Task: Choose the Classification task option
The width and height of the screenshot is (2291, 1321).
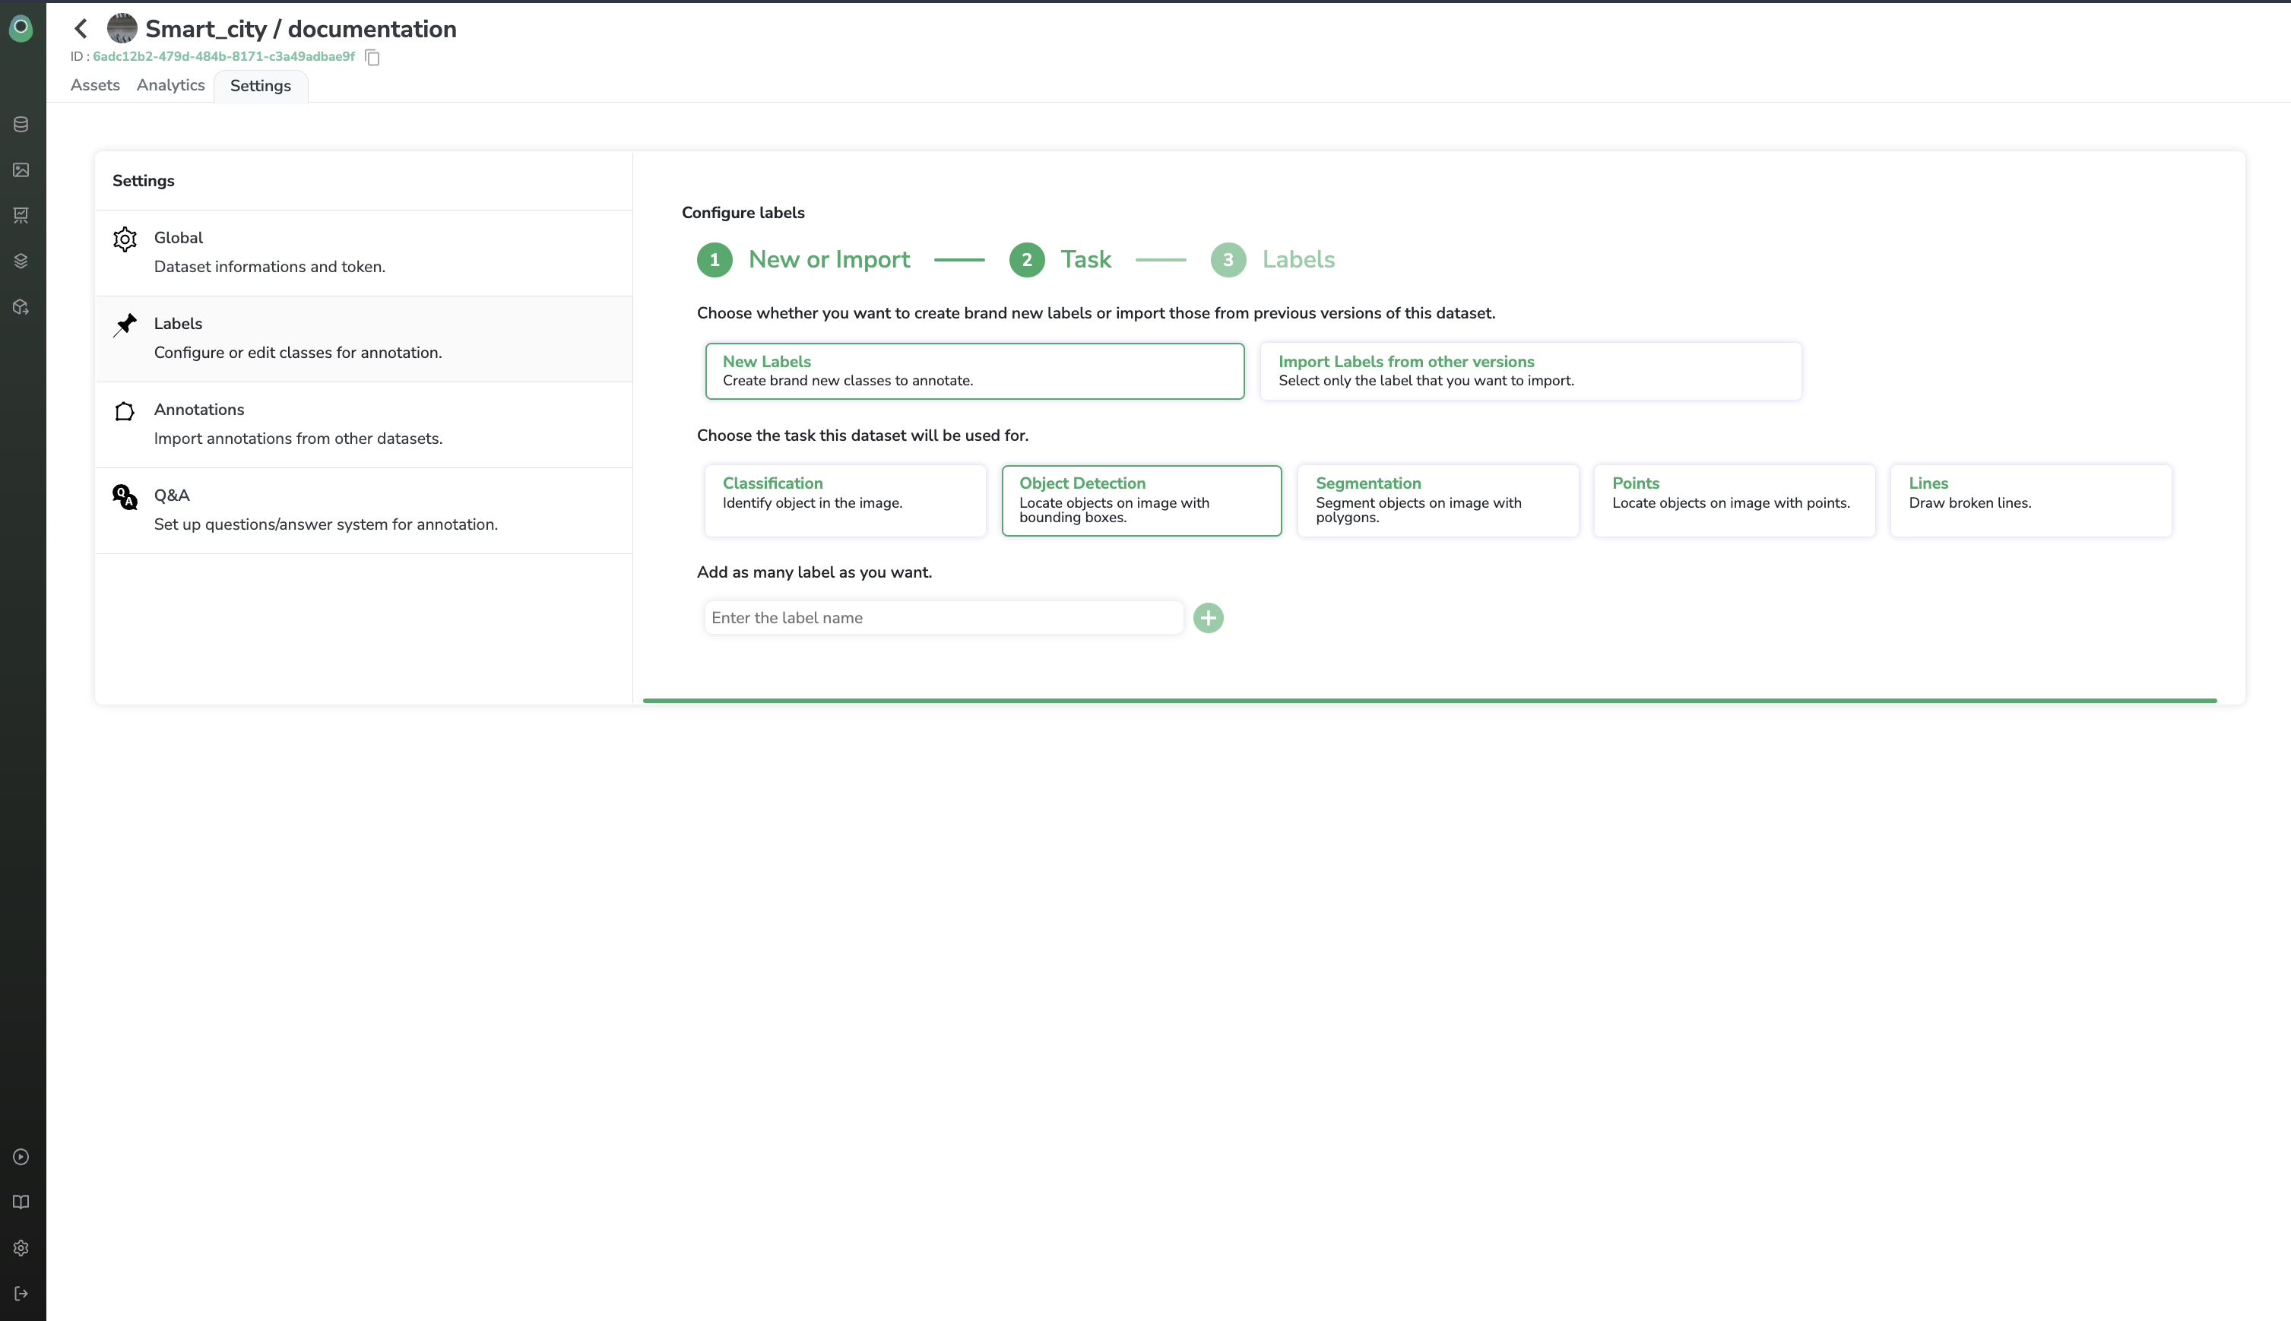Action: [x=844, y=500]
